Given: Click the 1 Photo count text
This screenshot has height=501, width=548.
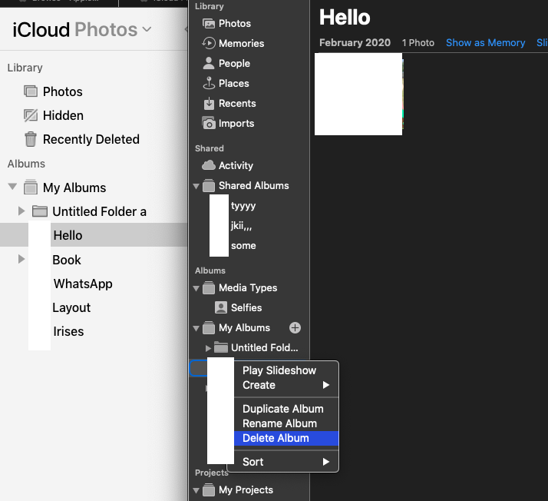Looking at the screenshot, I should (418, 43).
